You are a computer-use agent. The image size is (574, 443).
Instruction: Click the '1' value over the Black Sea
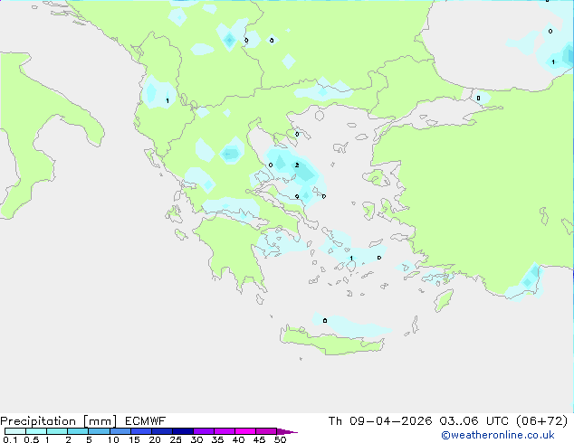click(x=553, y=62)
